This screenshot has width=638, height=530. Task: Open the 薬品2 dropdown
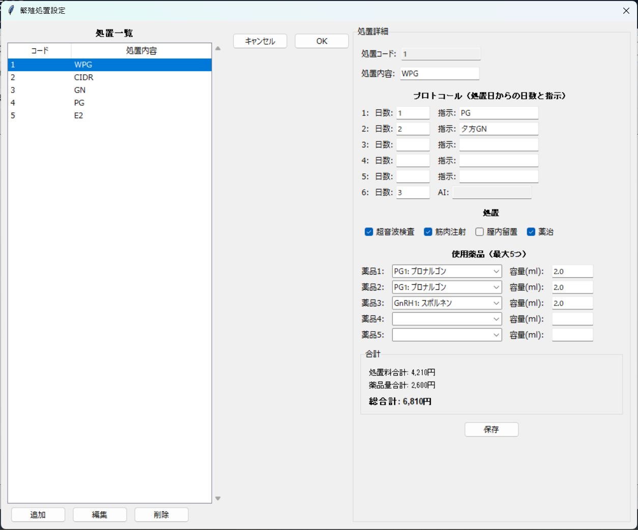tap(447, 287)
